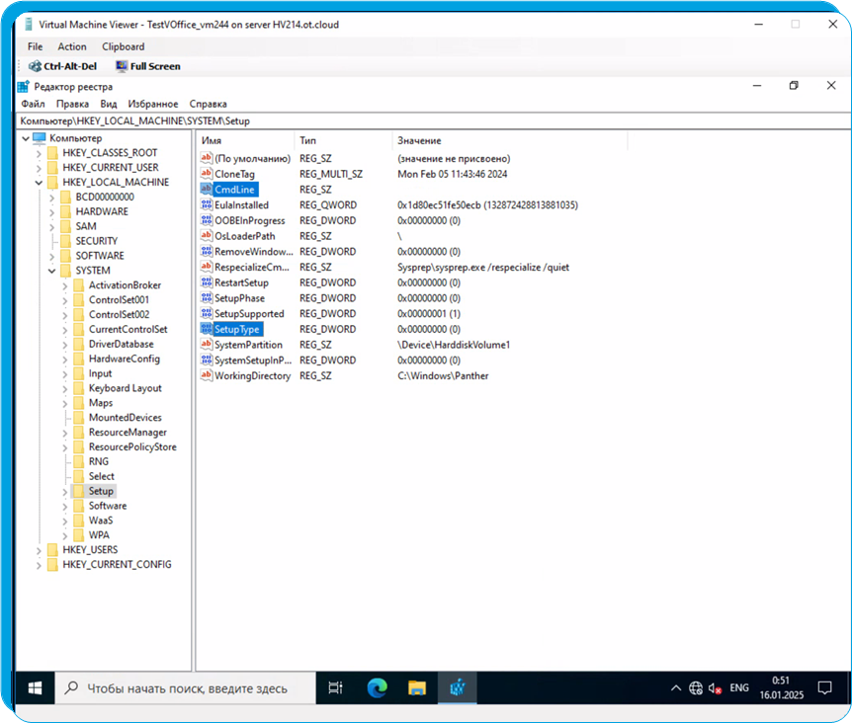This screenshot has height=723, width=852.
Task: Click the WorkingDirectory string icon
Action: click(206, 375)
